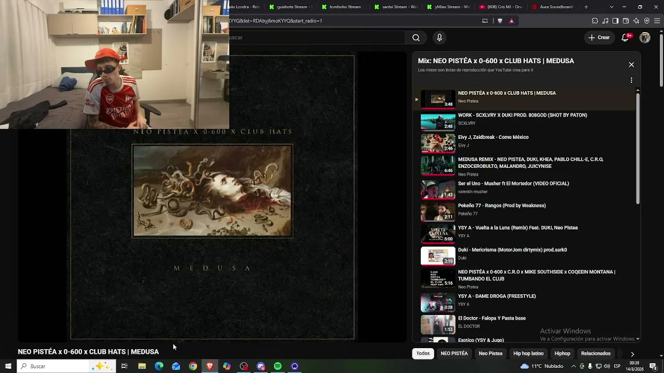Select the Relacionados filter chip
This screenshot has width=664, height=373.
pos(596,353)
